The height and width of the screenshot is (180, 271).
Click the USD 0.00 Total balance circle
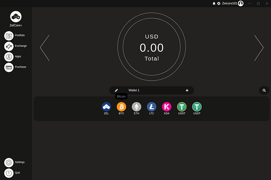pyautogui.click(x=152, y=47)
